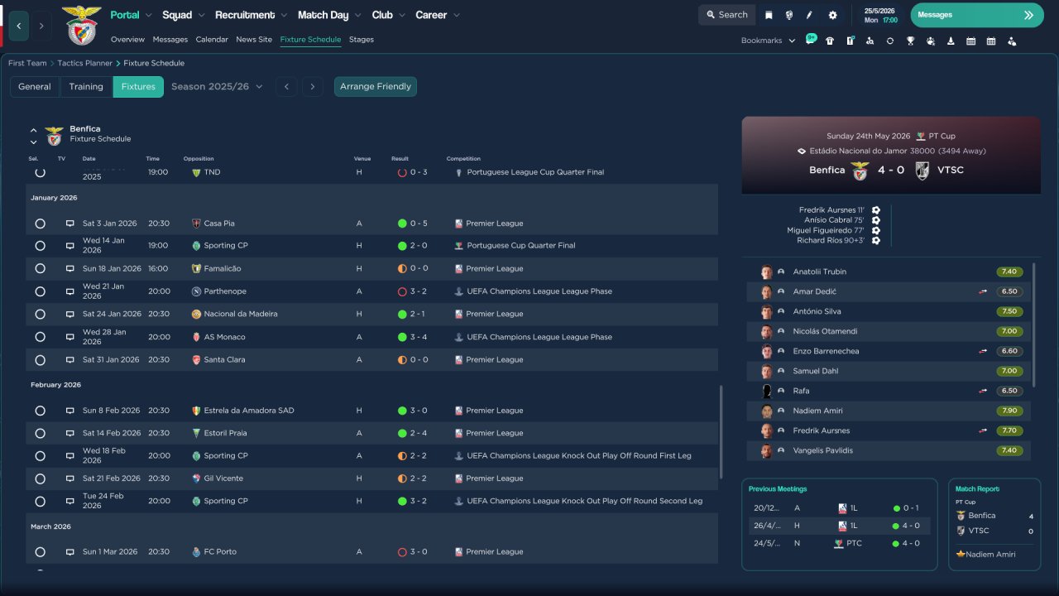Click Nadiem Amiri's 7.90 rating badge
Screen dimensions: 1059x596
(1009, 411)
